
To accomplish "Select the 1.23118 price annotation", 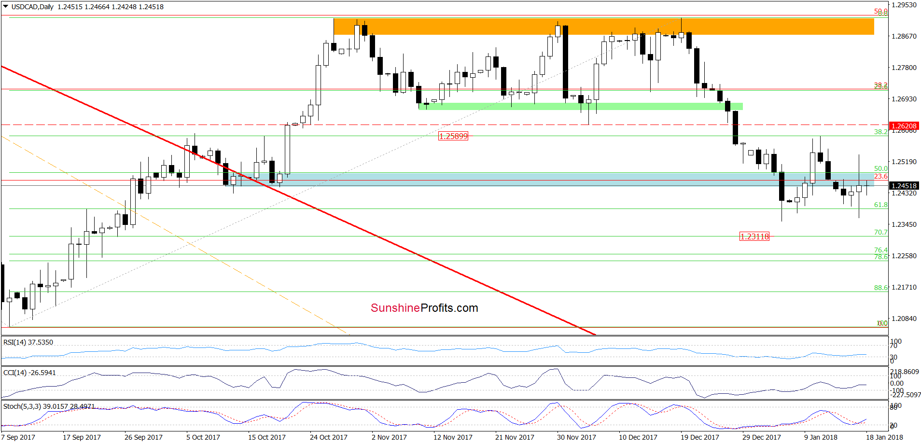I will (754, 236).
